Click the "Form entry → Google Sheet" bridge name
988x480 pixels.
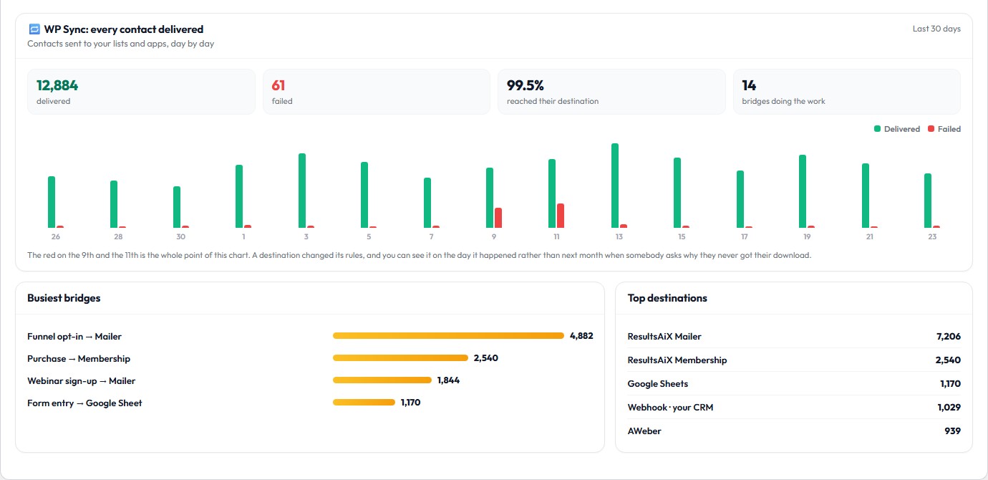pyautogui.click(x=84, y=403)
